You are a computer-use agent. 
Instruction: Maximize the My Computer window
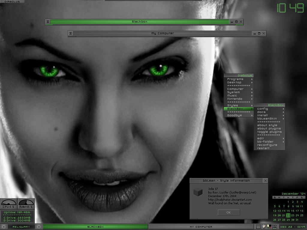pos(259,34)
